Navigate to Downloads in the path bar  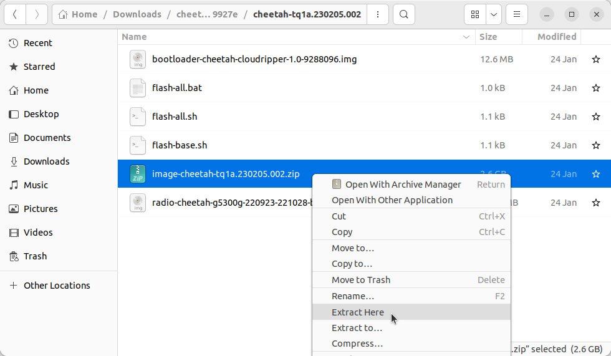[137, 14]
